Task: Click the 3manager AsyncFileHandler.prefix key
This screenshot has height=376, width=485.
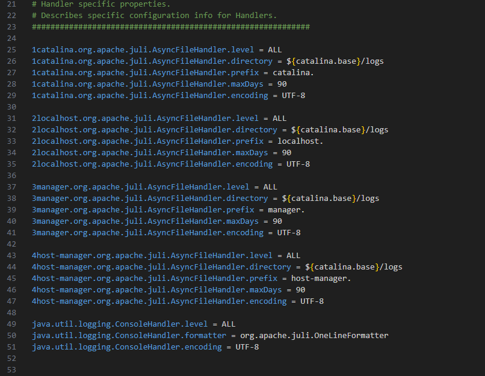Action: pyautogui.click(x=143, y=210)
